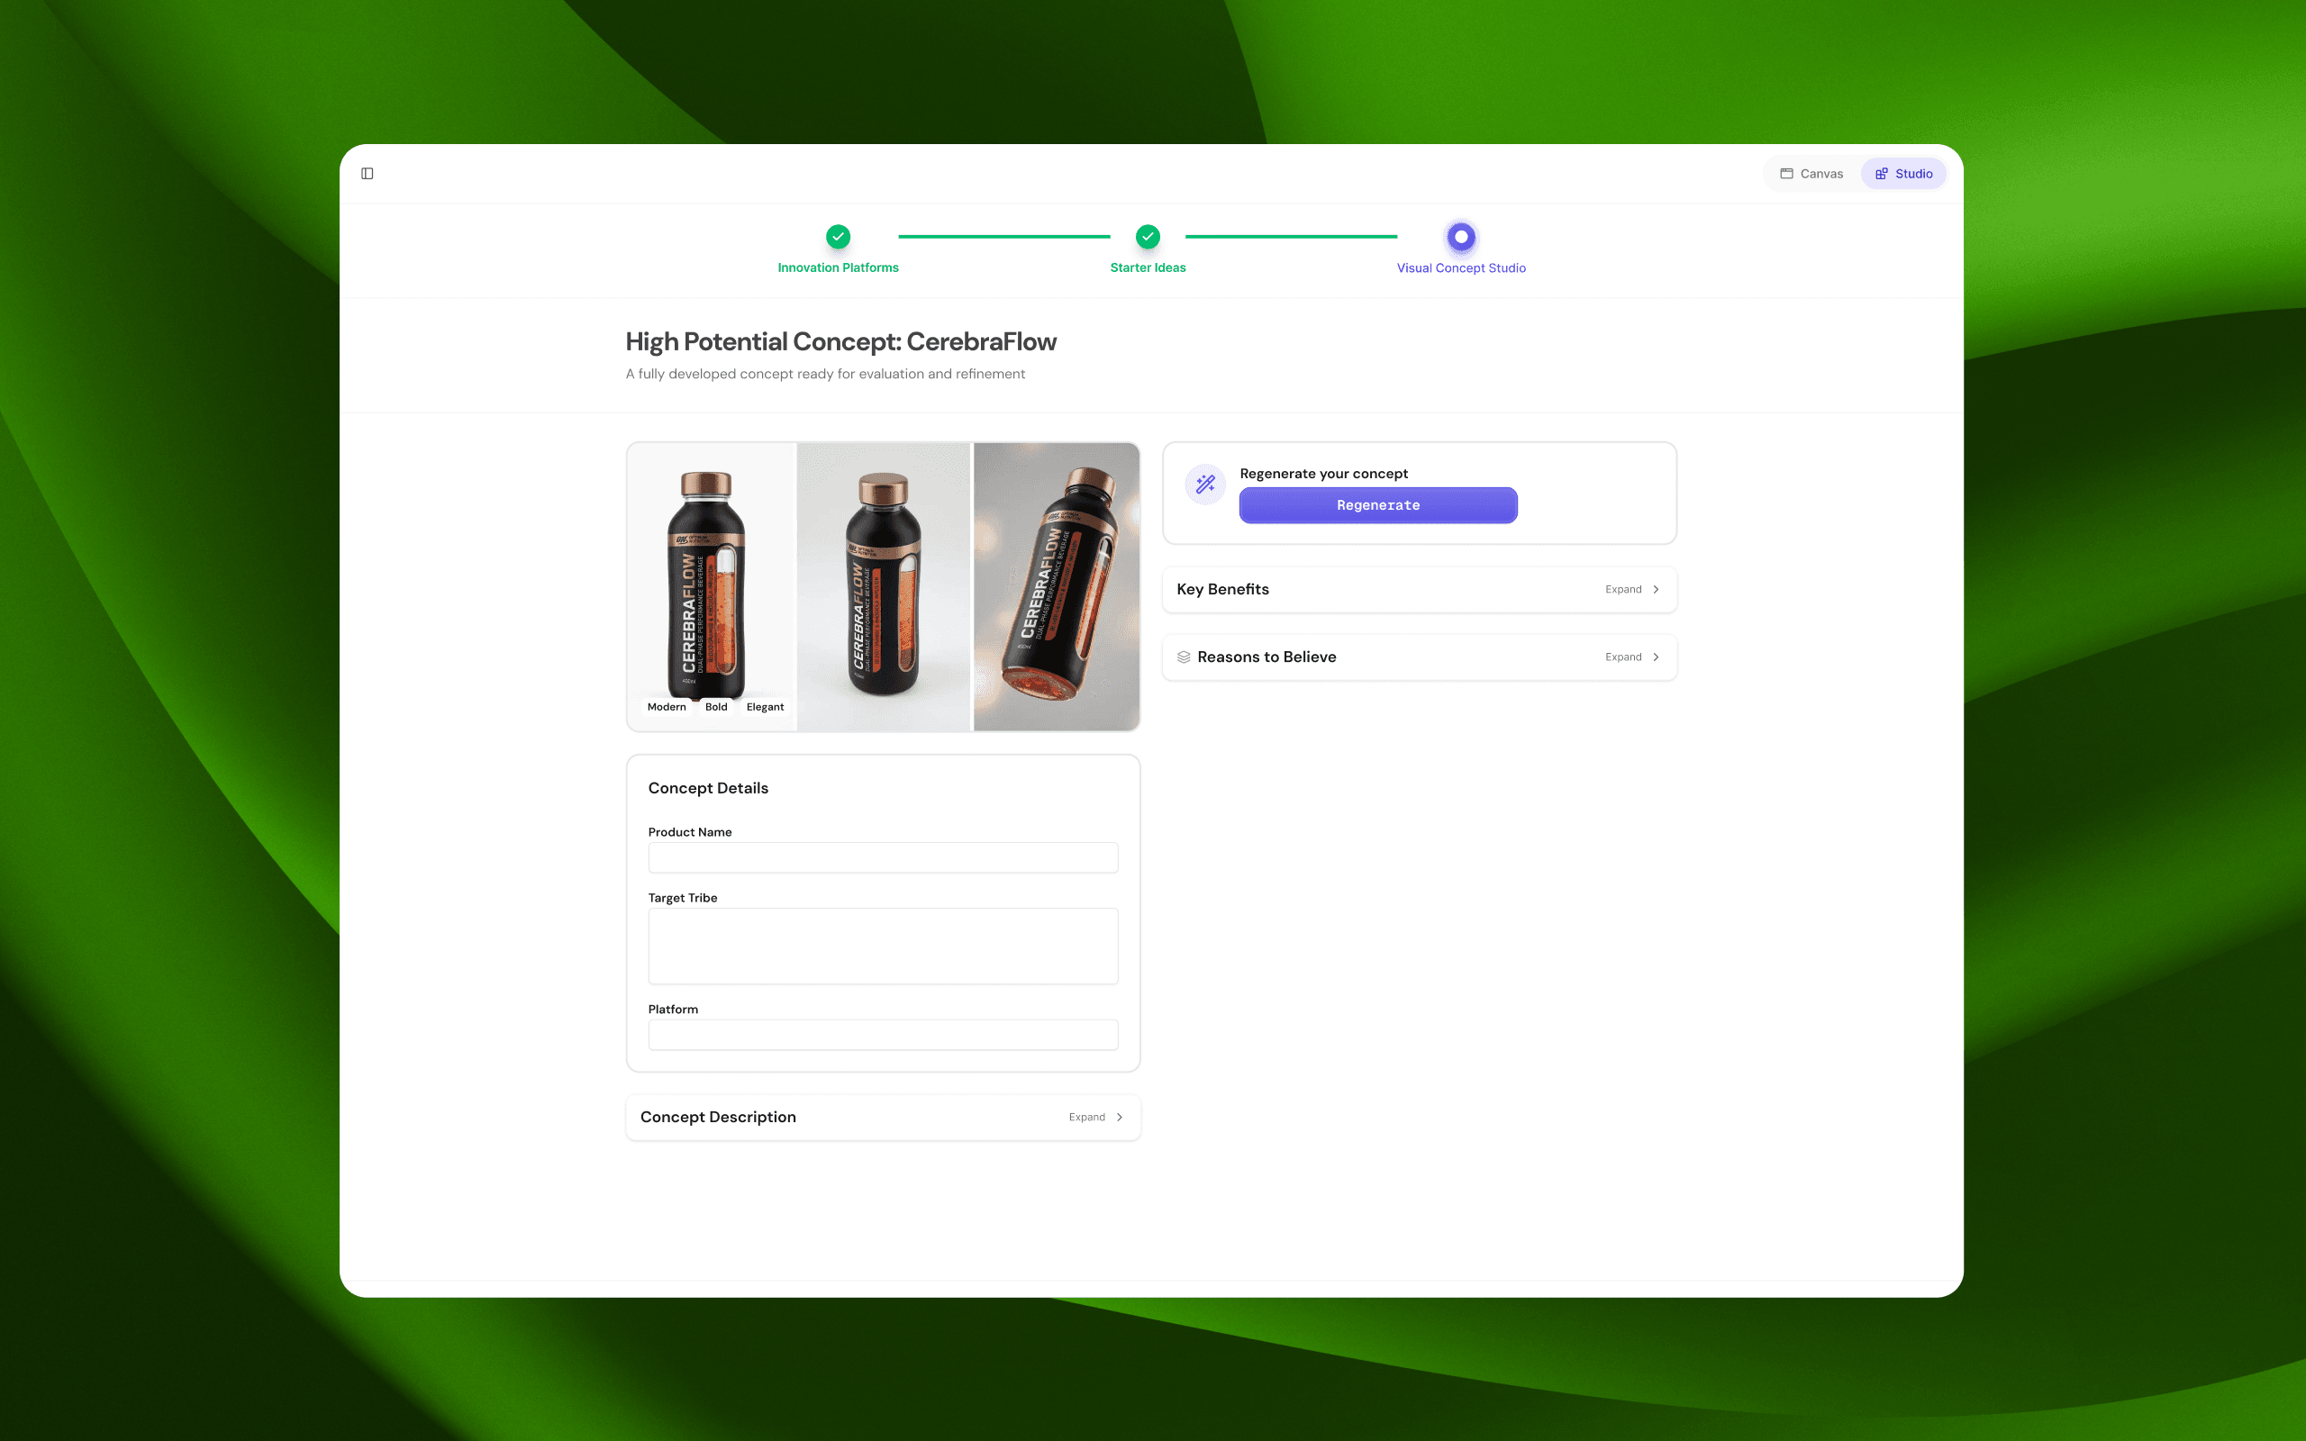Click the Innovation Platforms green checkmark
Image resolution: width=2306 pixels, height=1441 pixels.
[x=838, y=236]
